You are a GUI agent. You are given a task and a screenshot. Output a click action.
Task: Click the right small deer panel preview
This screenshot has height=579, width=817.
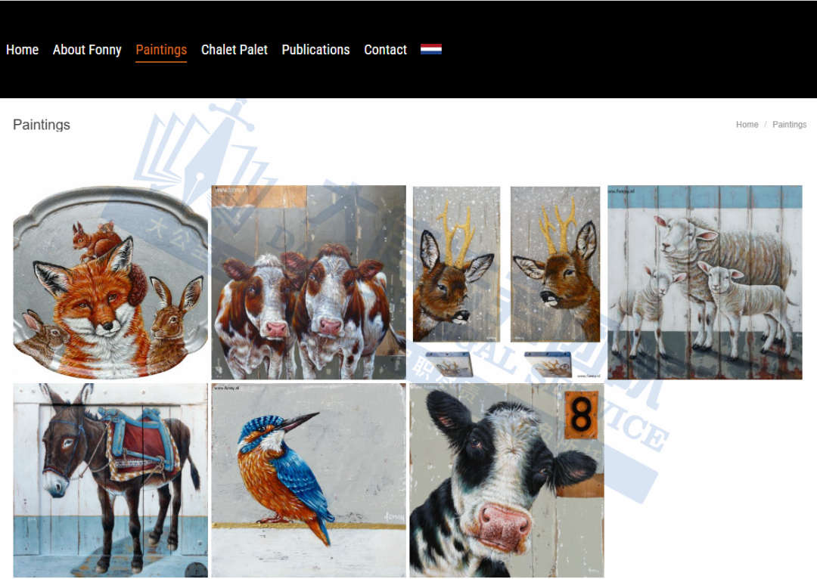tap(548, 364)
